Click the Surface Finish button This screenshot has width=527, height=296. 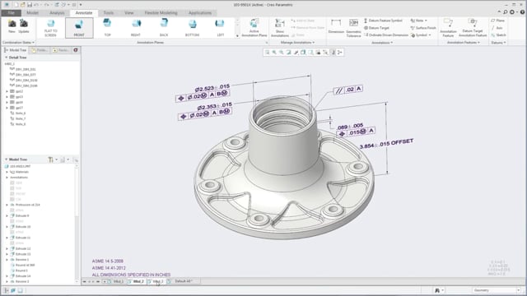[423, 28]
